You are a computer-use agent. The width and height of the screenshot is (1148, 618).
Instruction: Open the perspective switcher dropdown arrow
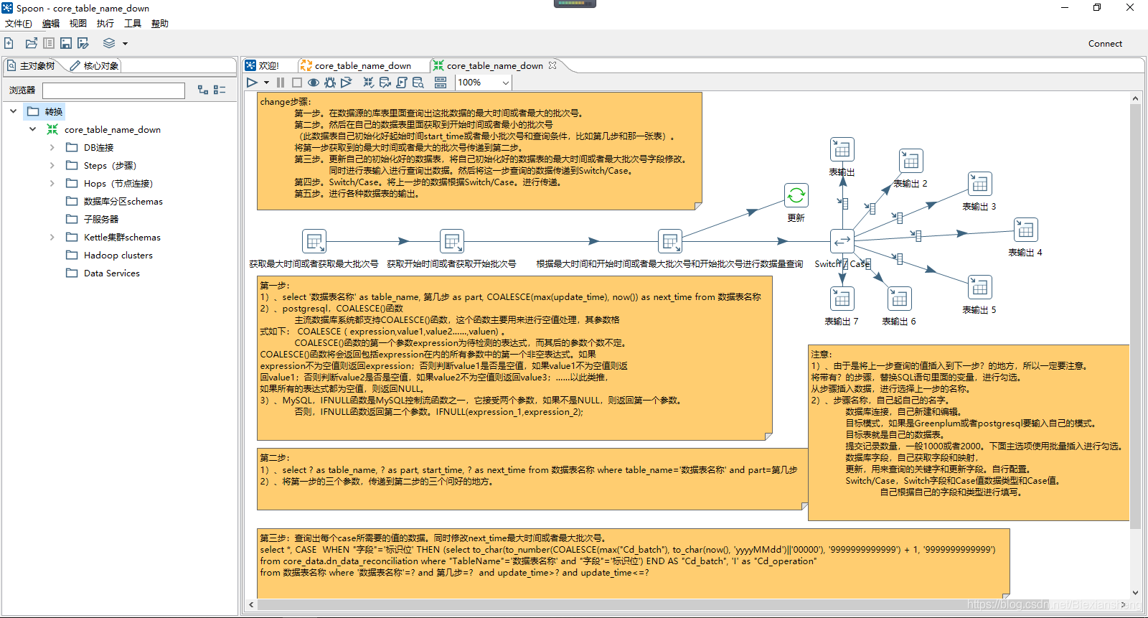[125, 44]
